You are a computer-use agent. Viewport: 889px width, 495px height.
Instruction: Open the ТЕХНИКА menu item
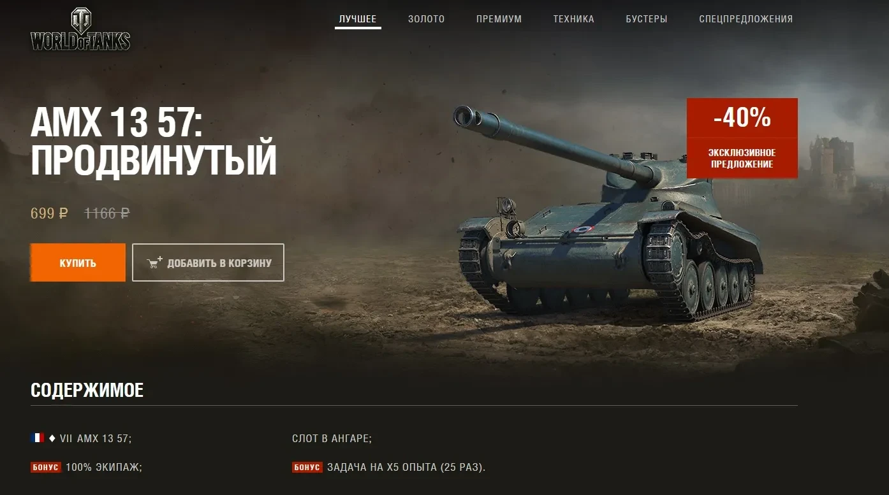[573, 19]
